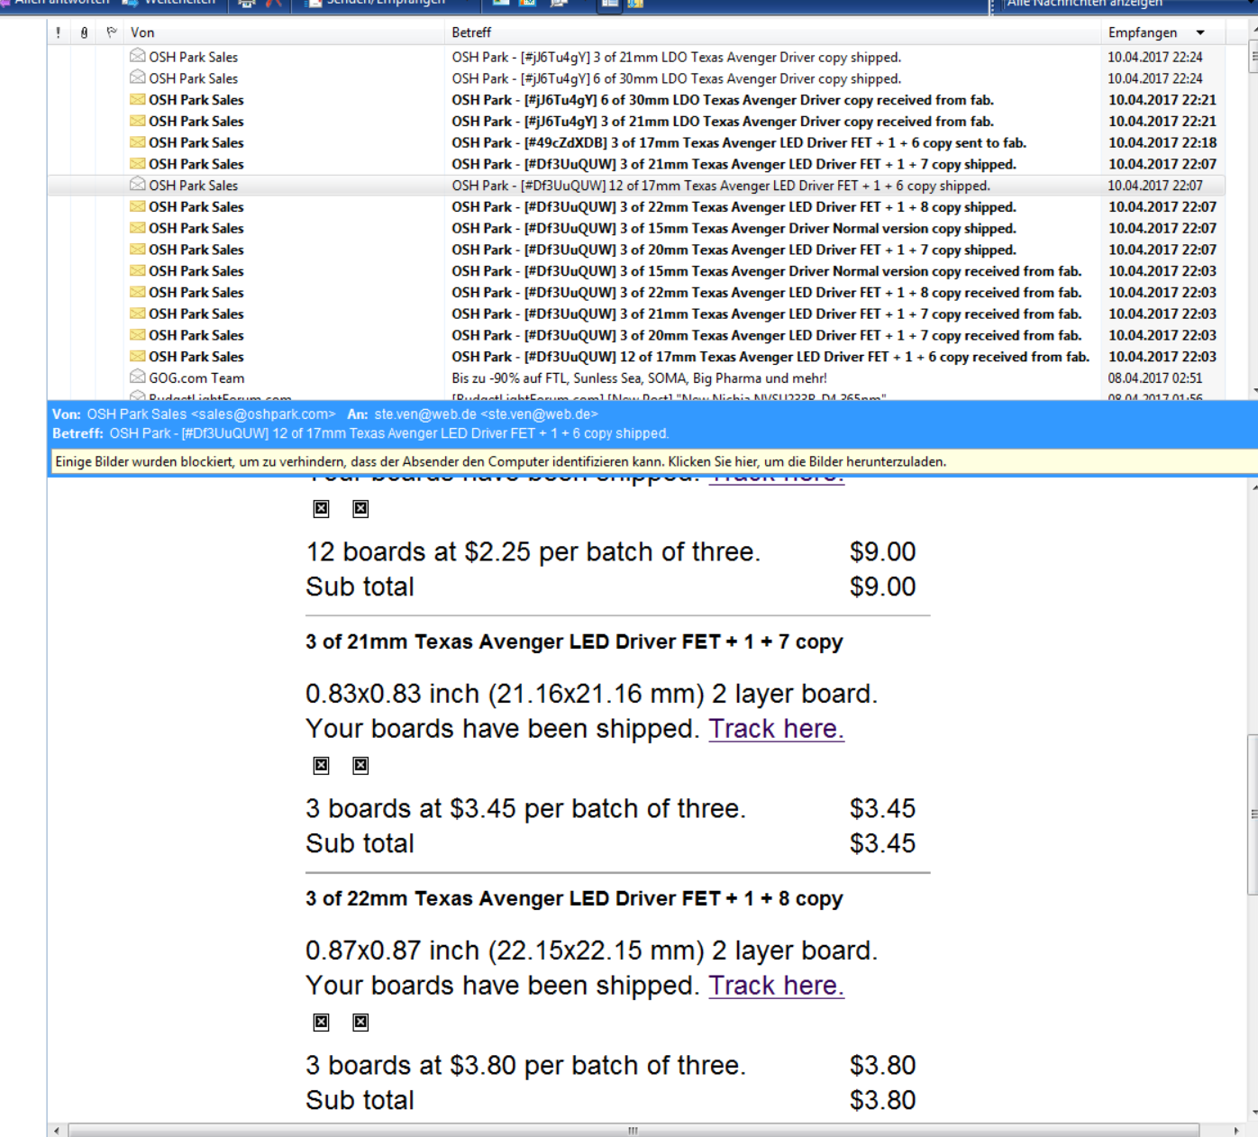Image resolution: width=1258 pixels, height=1137 pixels.
Task: Open Track here link for 22mm boards
Action: coord(776,985)
